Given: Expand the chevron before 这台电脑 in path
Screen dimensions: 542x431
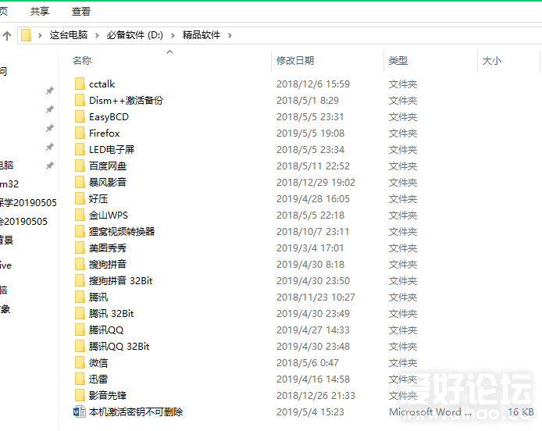Looking at the screenshot, I should point(40,35).
